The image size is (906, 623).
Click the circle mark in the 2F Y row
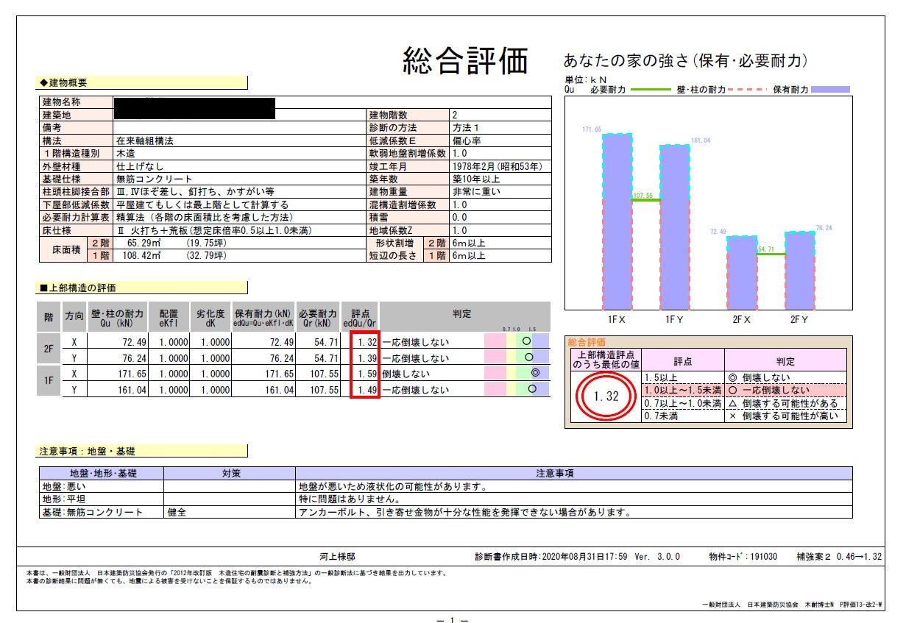click(x=529, y=357)
